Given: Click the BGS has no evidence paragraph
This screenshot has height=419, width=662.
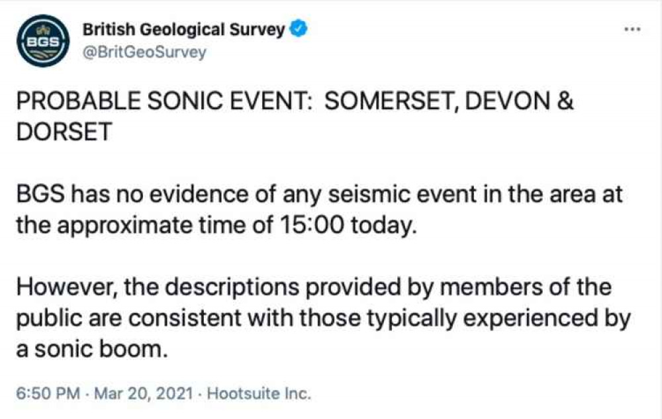Looking at the screenshot, I should pos(319,209).
